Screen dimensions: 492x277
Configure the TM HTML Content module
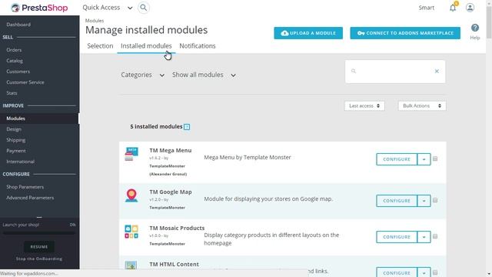coord(397,272)
